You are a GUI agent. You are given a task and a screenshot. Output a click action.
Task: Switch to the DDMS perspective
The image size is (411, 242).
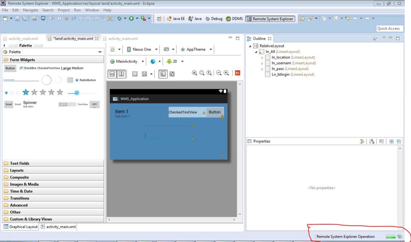pos(234,19)
